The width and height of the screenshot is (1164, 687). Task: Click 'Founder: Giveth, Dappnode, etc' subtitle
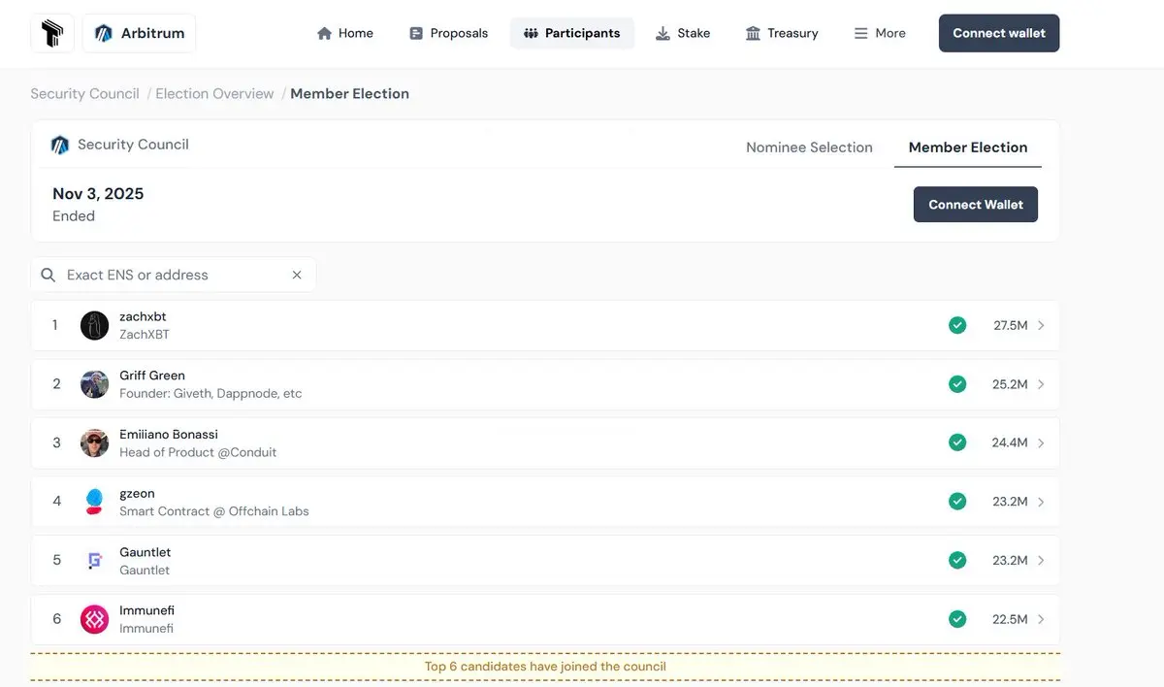(210, 394)
